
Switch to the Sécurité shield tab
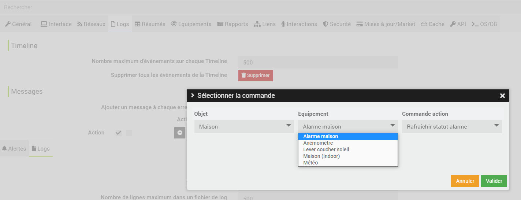[x=337, y=24]
